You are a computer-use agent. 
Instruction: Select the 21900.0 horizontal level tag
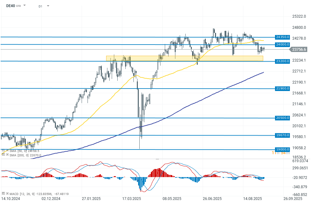pyautogui.click(x=282, y=88)
